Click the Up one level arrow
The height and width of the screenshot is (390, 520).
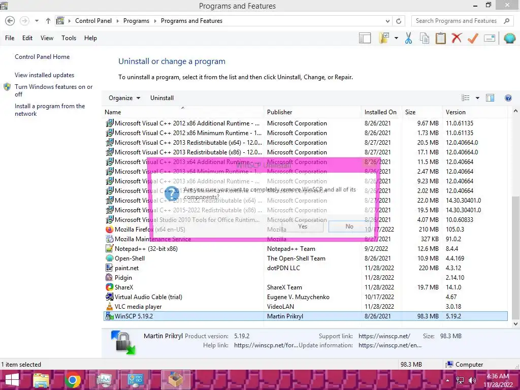(x=48, y=21)
